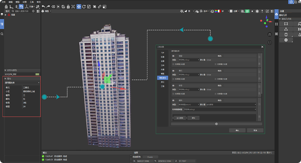301x163 pixels.
Task: Click the confirm button in the dialog
Action: [x=237, y=130]
